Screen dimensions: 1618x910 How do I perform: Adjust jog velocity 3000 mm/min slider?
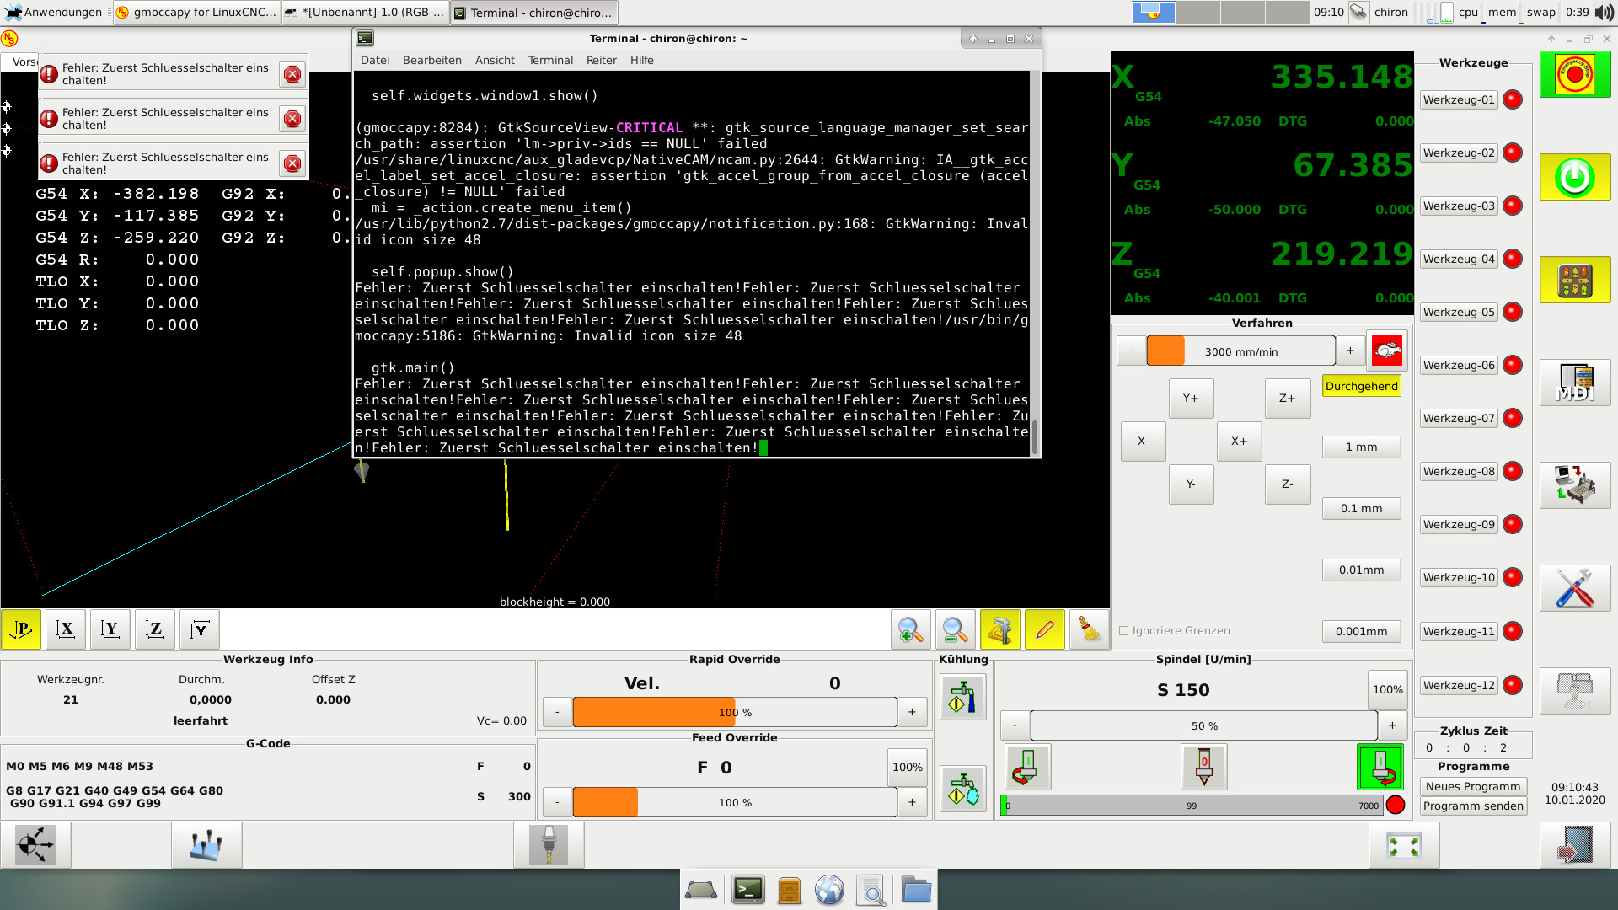pos(1240,351)
